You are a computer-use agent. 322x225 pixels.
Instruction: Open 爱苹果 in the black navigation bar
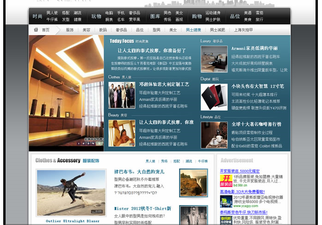coord(135,19)
